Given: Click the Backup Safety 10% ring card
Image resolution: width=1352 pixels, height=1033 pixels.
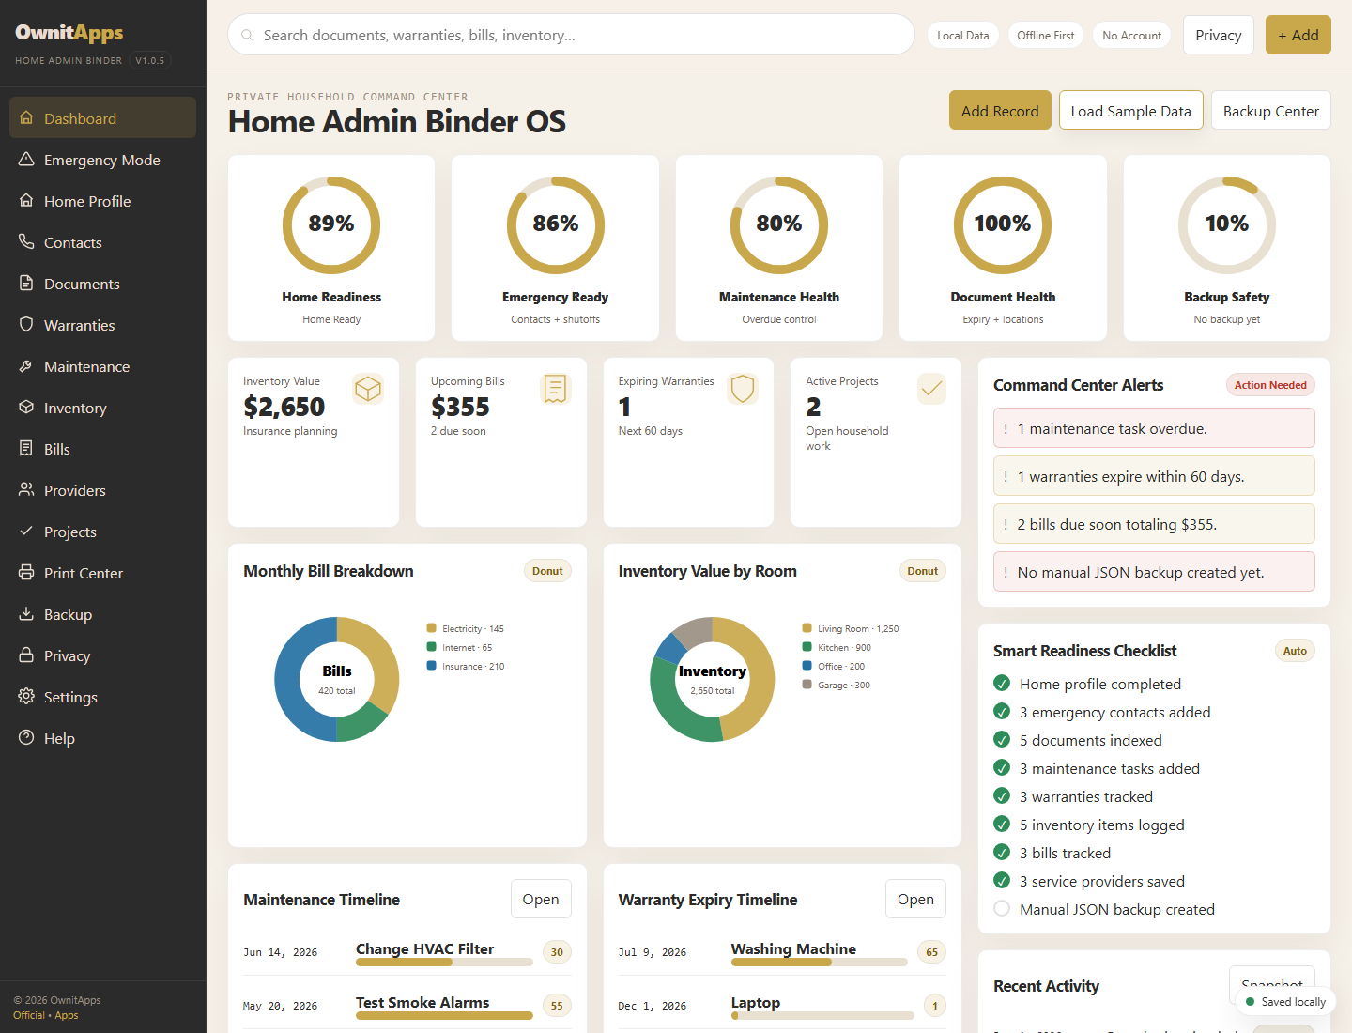Looking at the screenshot, I should 1227,248.
